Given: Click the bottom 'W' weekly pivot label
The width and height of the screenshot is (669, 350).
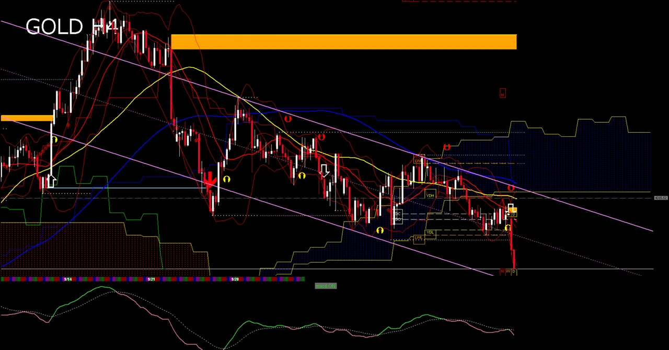Looking at the screenshot, I should (x=508, y=271).
